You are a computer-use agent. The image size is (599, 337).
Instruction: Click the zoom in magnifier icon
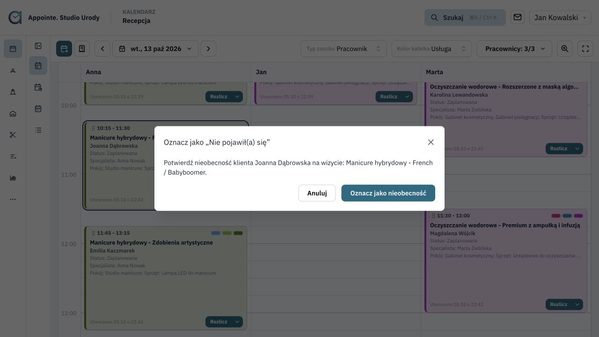click(565, 49)
